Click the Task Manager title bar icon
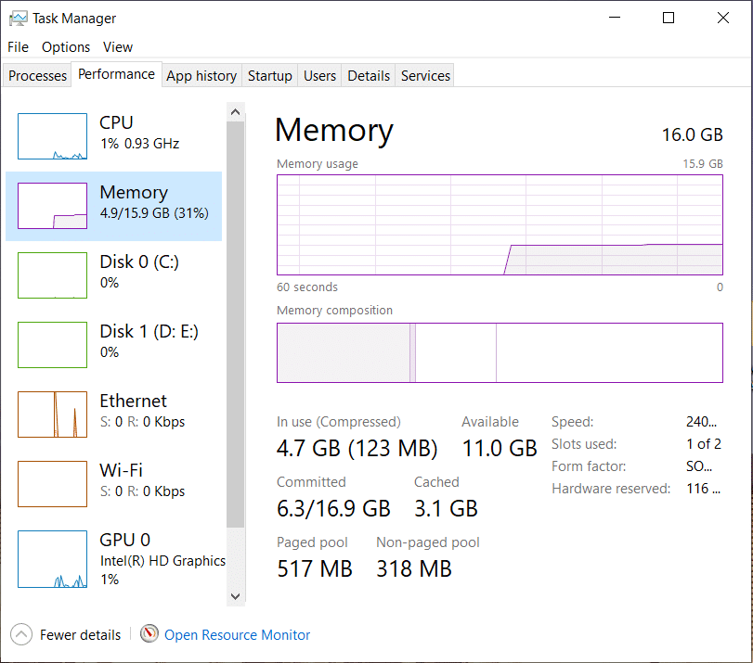The width and height of the screenshot is (753, 663). pyautogui.click(x=18, y=19)
